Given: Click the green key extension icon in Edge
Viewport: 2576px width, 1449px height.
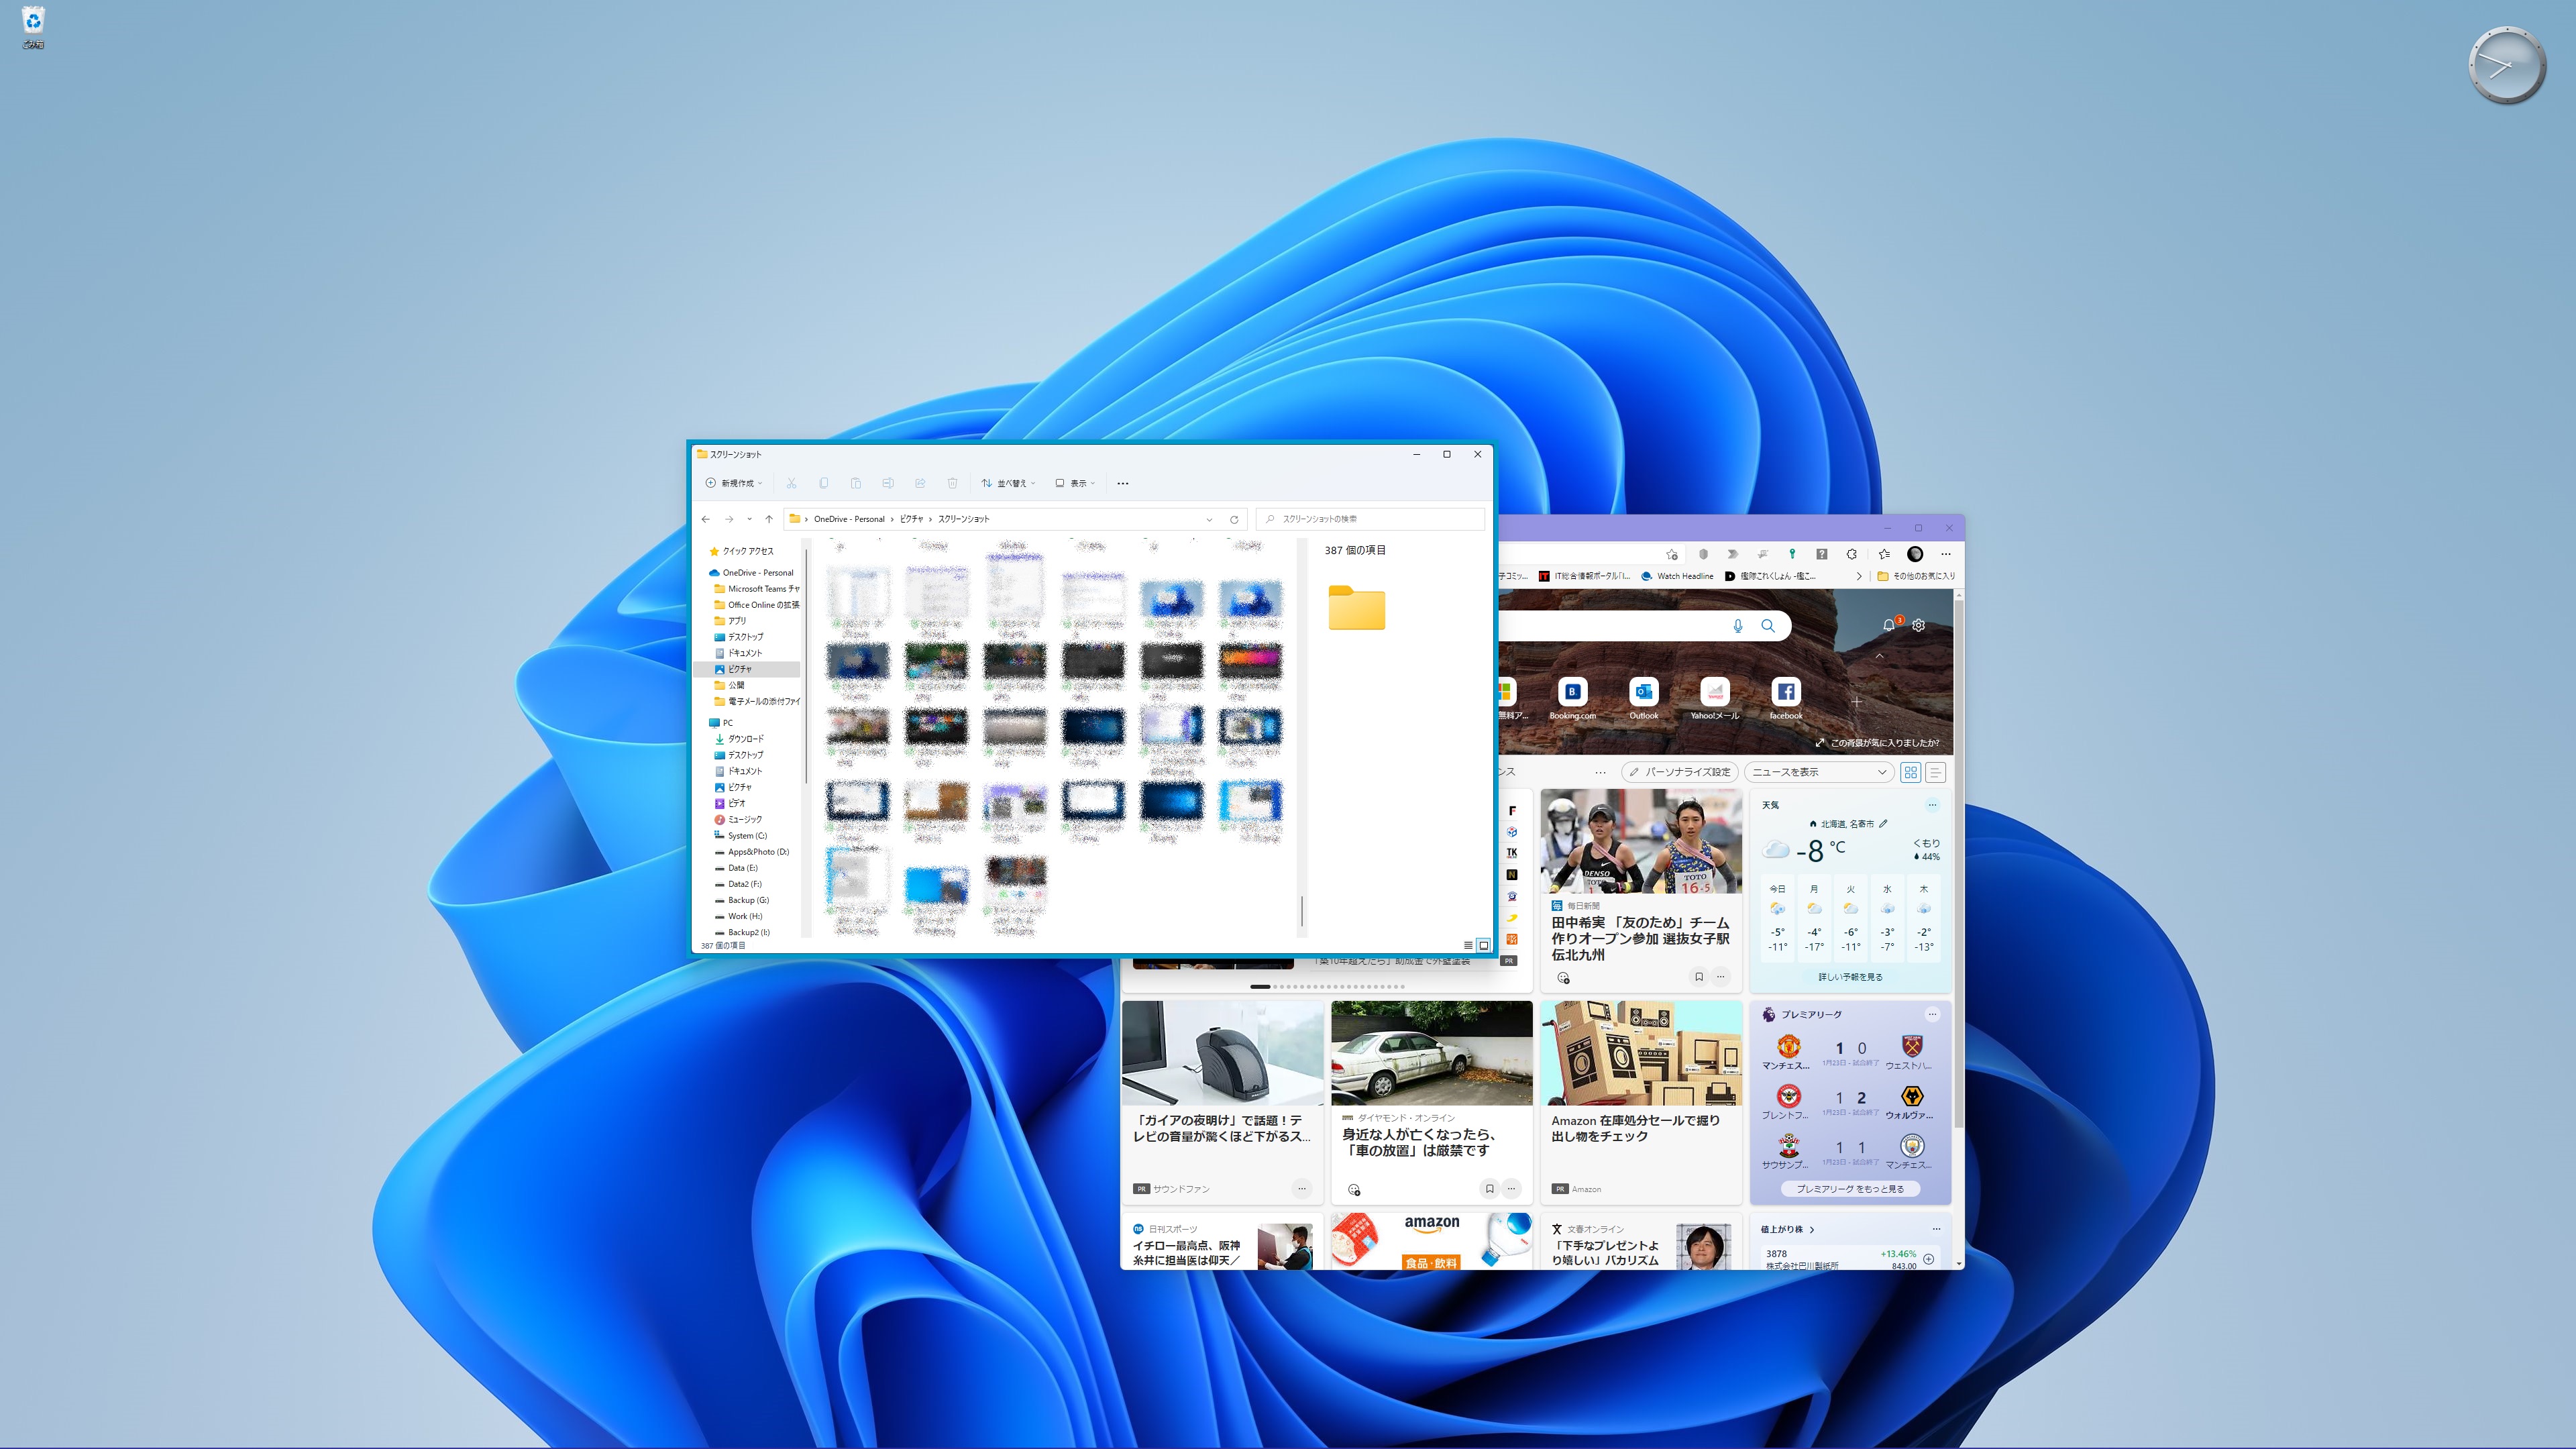Looking at the screenshot, I should (1792, 554).
